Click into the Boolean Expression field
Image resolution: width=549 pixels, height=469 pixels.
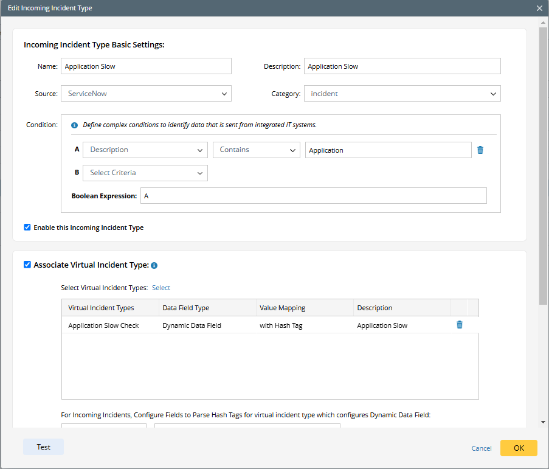(313, 196)
